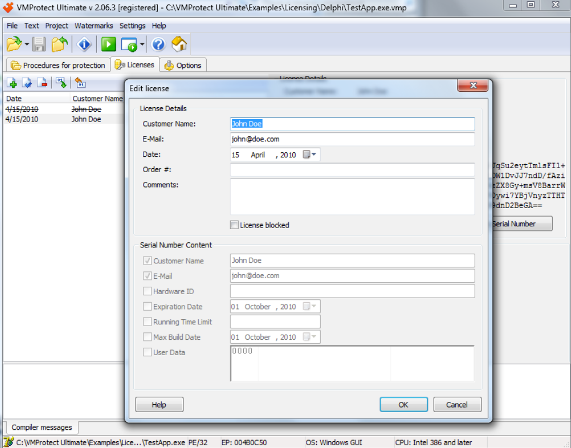This screenshot has width=571, height=448.
Task: Toggle the E-Mail content checkbox
Action: [x=147, y=276]
